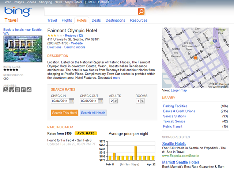
Task: Click the Fairmont Olympic Hotel photo thumbnail
Action: 23,49
